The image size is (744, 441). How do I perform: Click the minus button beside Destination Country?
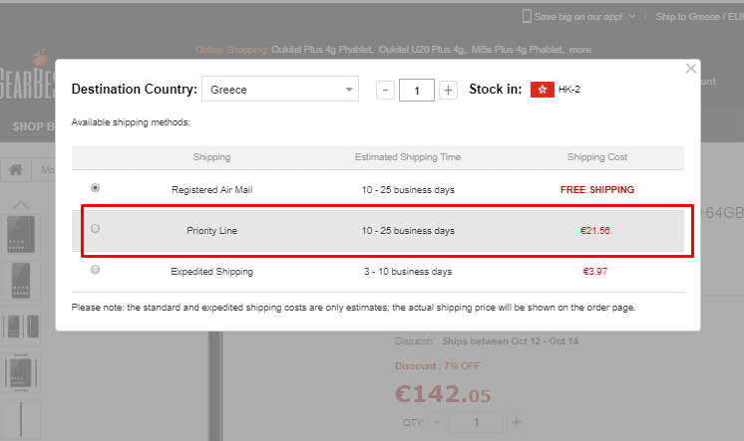point(385,91)
